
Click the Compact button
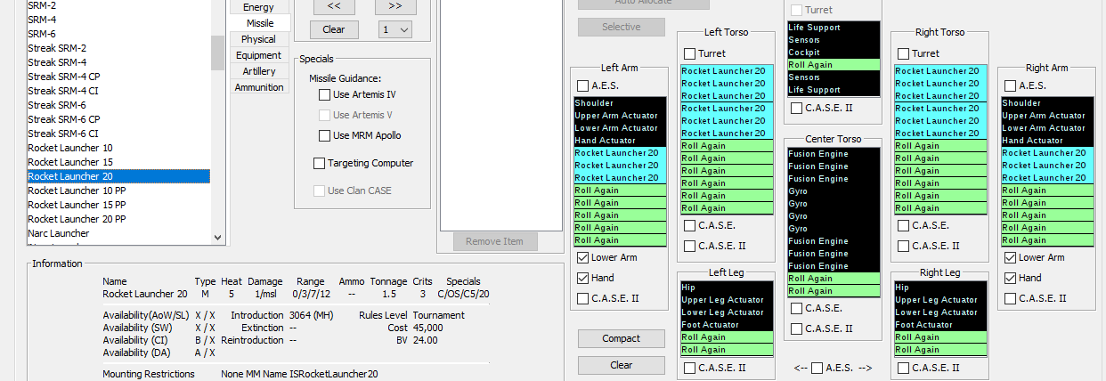622,338
